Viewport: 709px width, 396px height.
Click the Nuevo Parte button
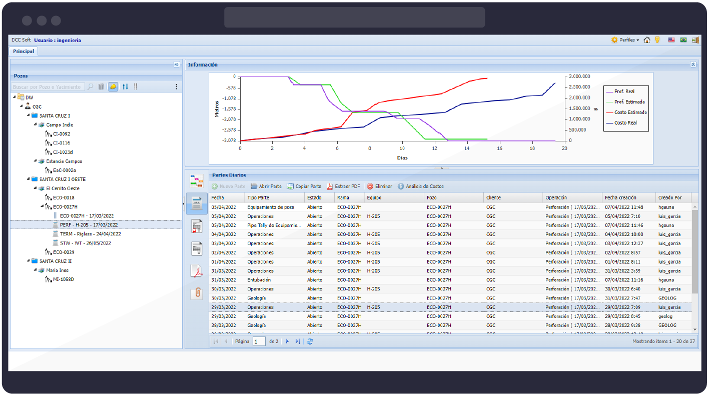tap(228, 186)
